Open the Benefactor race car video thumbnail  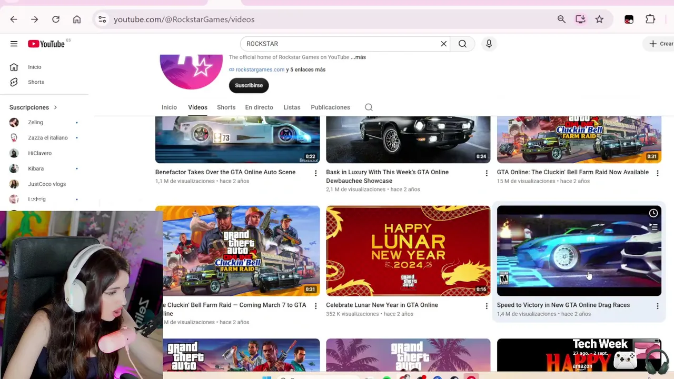237,139
